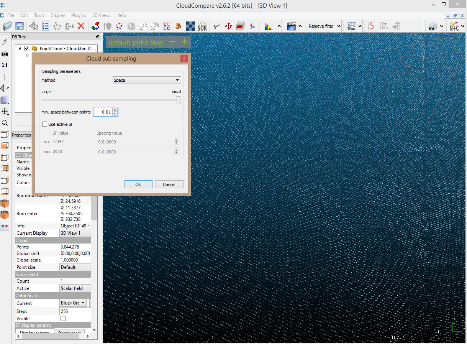This screenshot has height=344, width=467.
Task: Open the Active Scalar field dropdown
Action: pyautogui.click(x=75, y=288)
